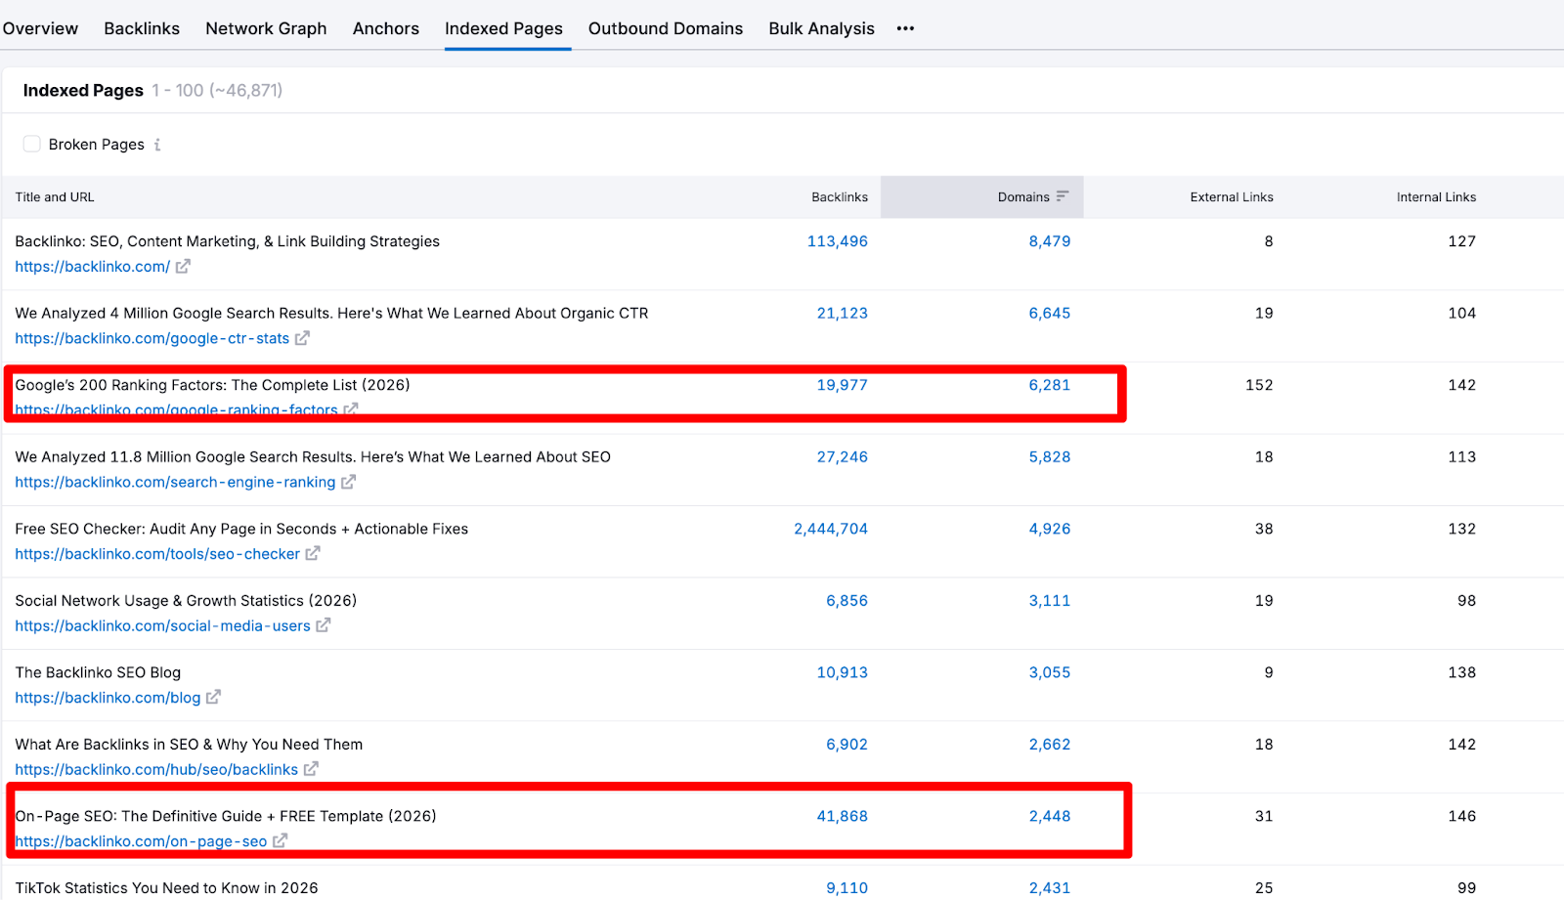Image resolution: width=1564 pixels, height=900 pixels.
Task: Click the external link icon beside google-ctr-stats URL
Action: 304,338
